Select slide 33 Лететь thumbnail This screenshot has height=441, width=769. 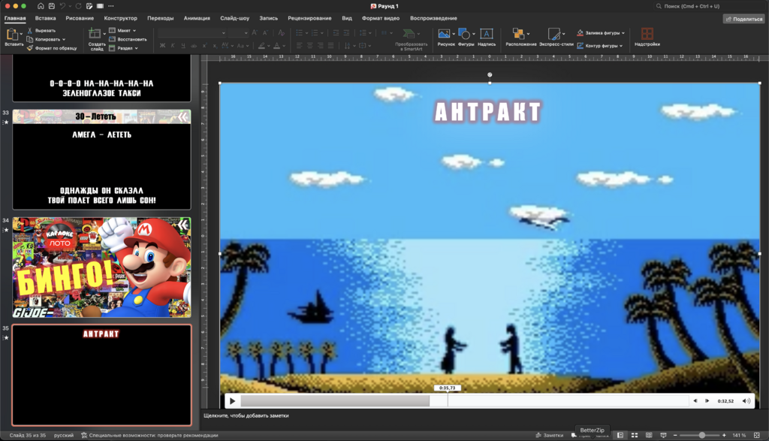click(101, 159)
